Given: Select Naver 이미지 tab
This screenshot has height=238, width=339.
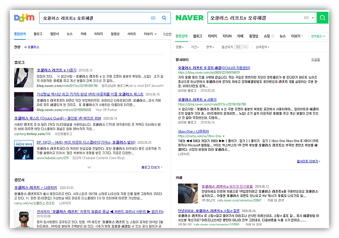Looking at the screenshot, I should (212, 36).
